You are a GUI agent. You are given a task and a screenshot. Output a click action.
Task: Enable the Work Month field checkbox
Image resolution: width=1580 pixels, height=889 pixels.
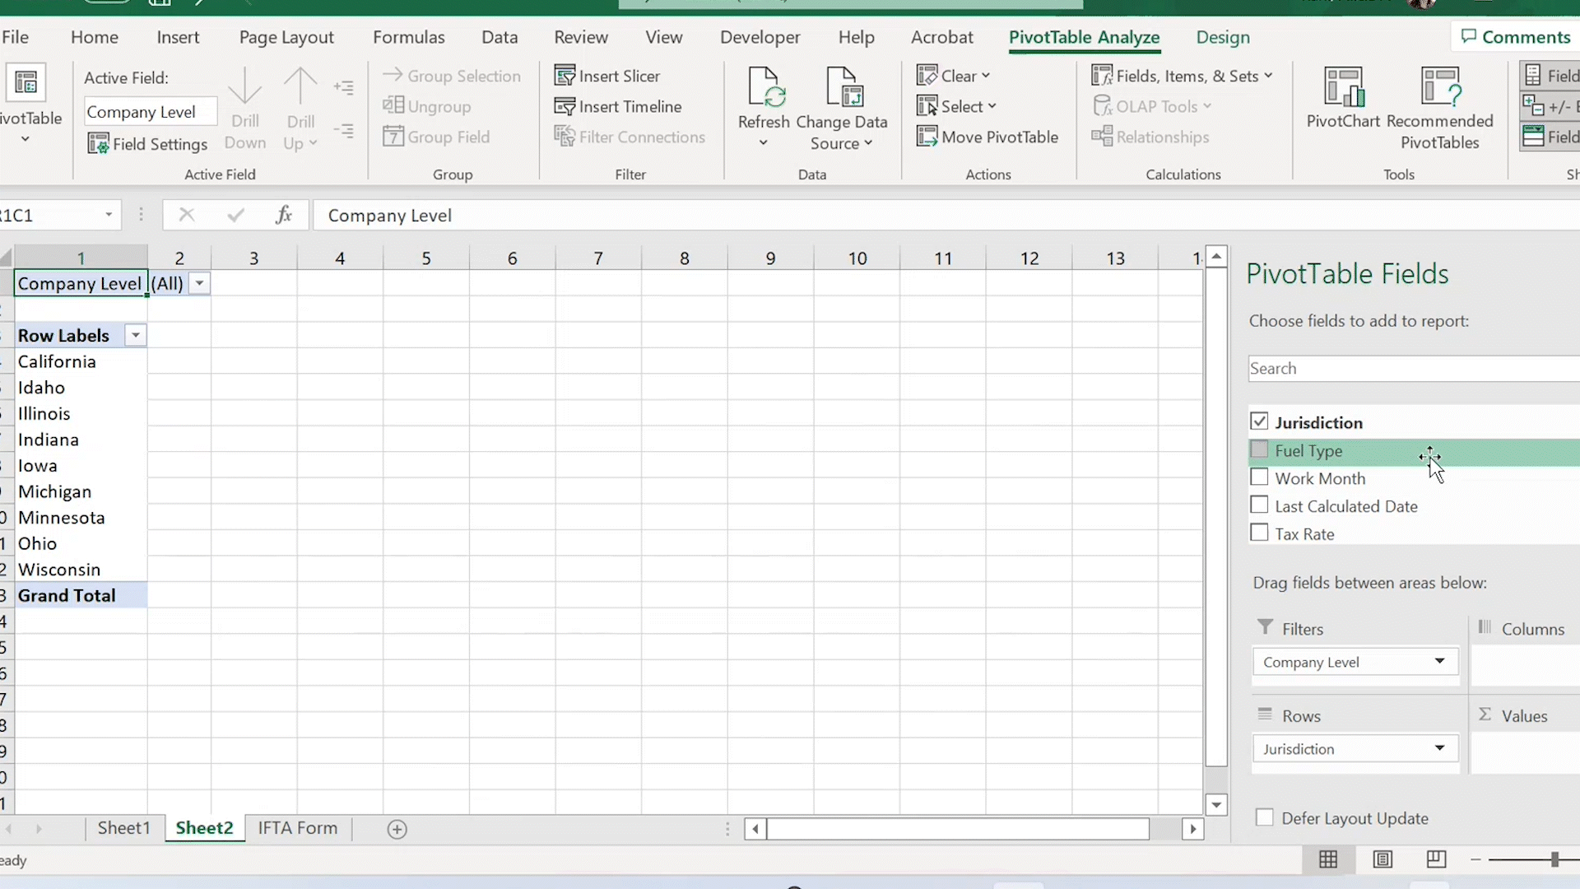pyautogui.click(x=1259, y=477)
